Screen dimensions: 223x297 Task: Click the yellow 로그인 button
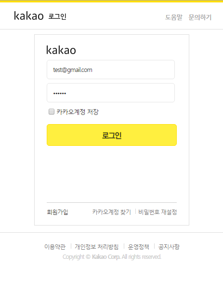112,135
